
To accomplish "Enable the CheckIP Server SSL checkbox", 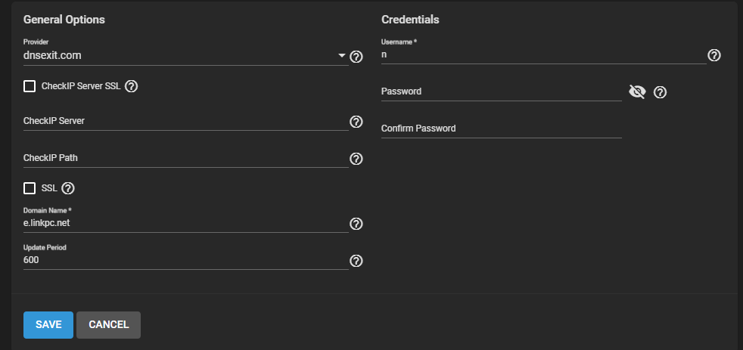I will 30,86.
